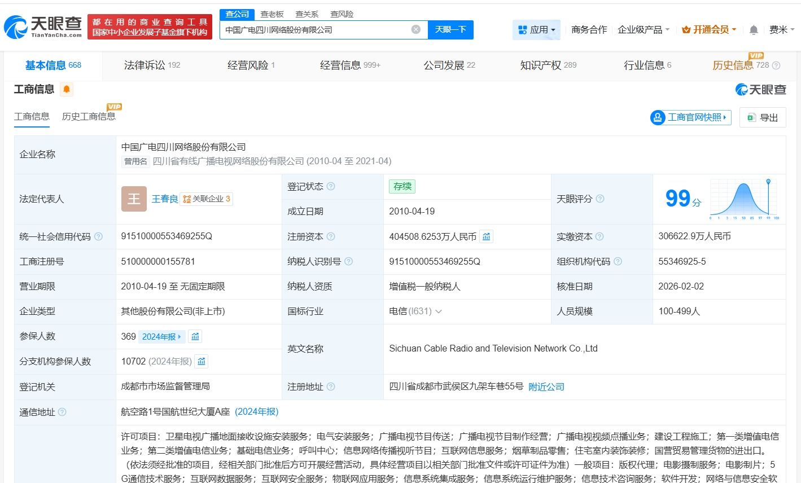Open 附近公司 link beside registered address
This screenshot has width=801, height=483.
546,387
